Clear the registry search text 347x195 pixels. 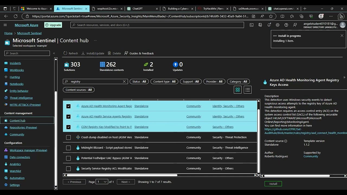124,82
